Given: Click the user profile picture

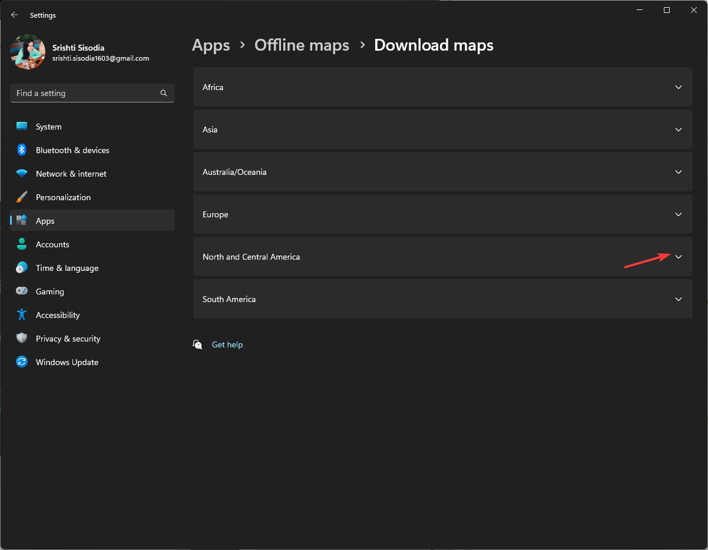Looking at the screenshot, I should point(28,52).
